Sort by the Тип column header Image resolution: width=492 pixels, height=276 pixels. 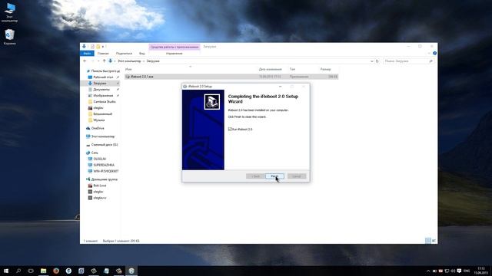[x=292, y=69]
